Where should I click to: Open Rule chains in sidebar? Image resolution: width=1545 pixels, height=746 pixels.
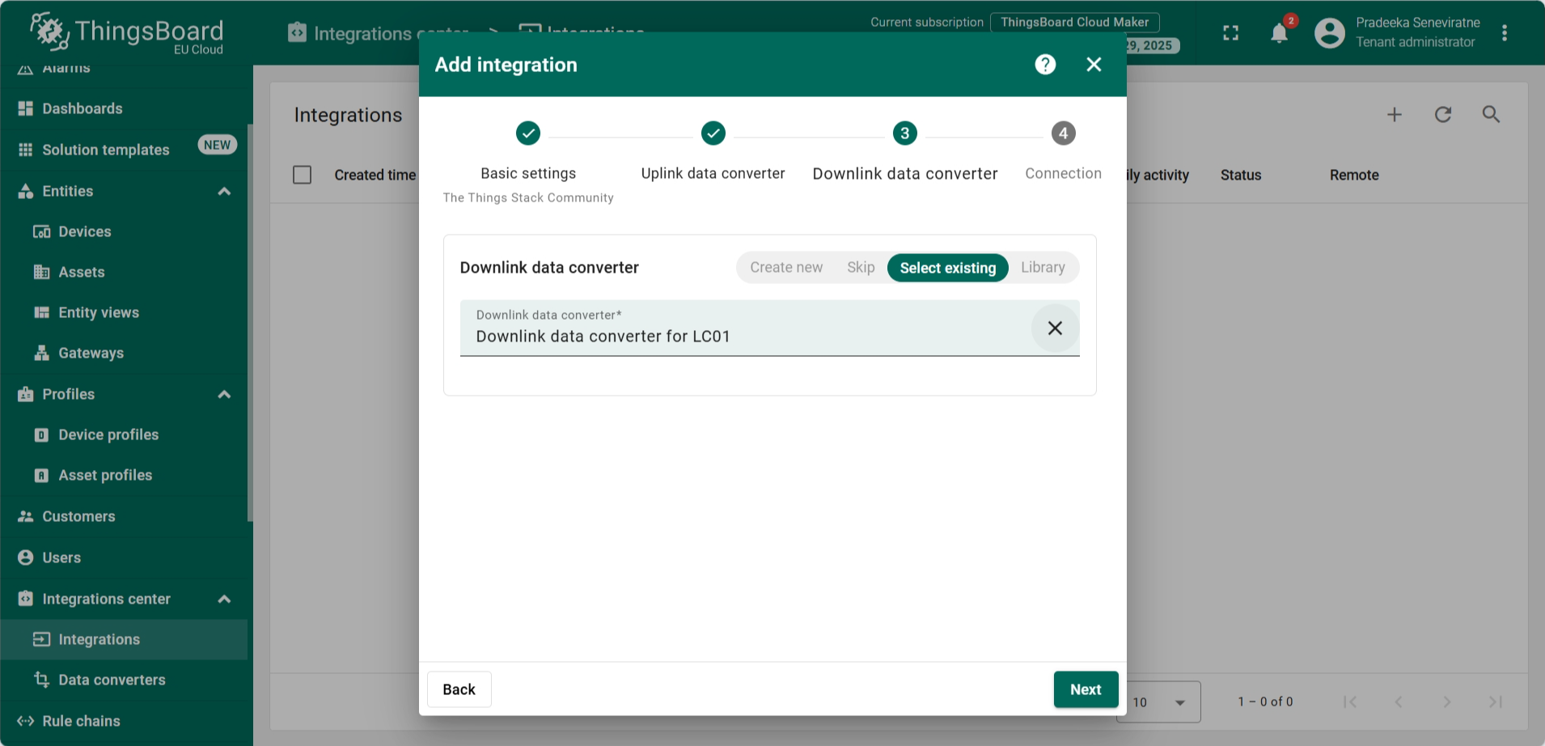[x=124, y=721]
